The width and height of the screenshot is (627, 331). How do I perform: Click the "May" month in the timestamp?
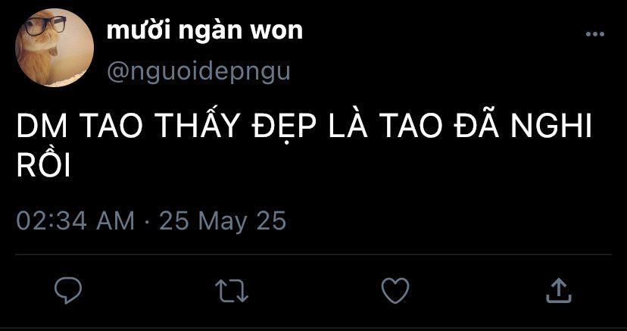(223, 222)
